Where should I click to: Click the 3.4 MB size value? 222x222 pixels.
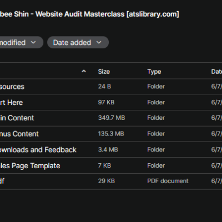point(108,149)
